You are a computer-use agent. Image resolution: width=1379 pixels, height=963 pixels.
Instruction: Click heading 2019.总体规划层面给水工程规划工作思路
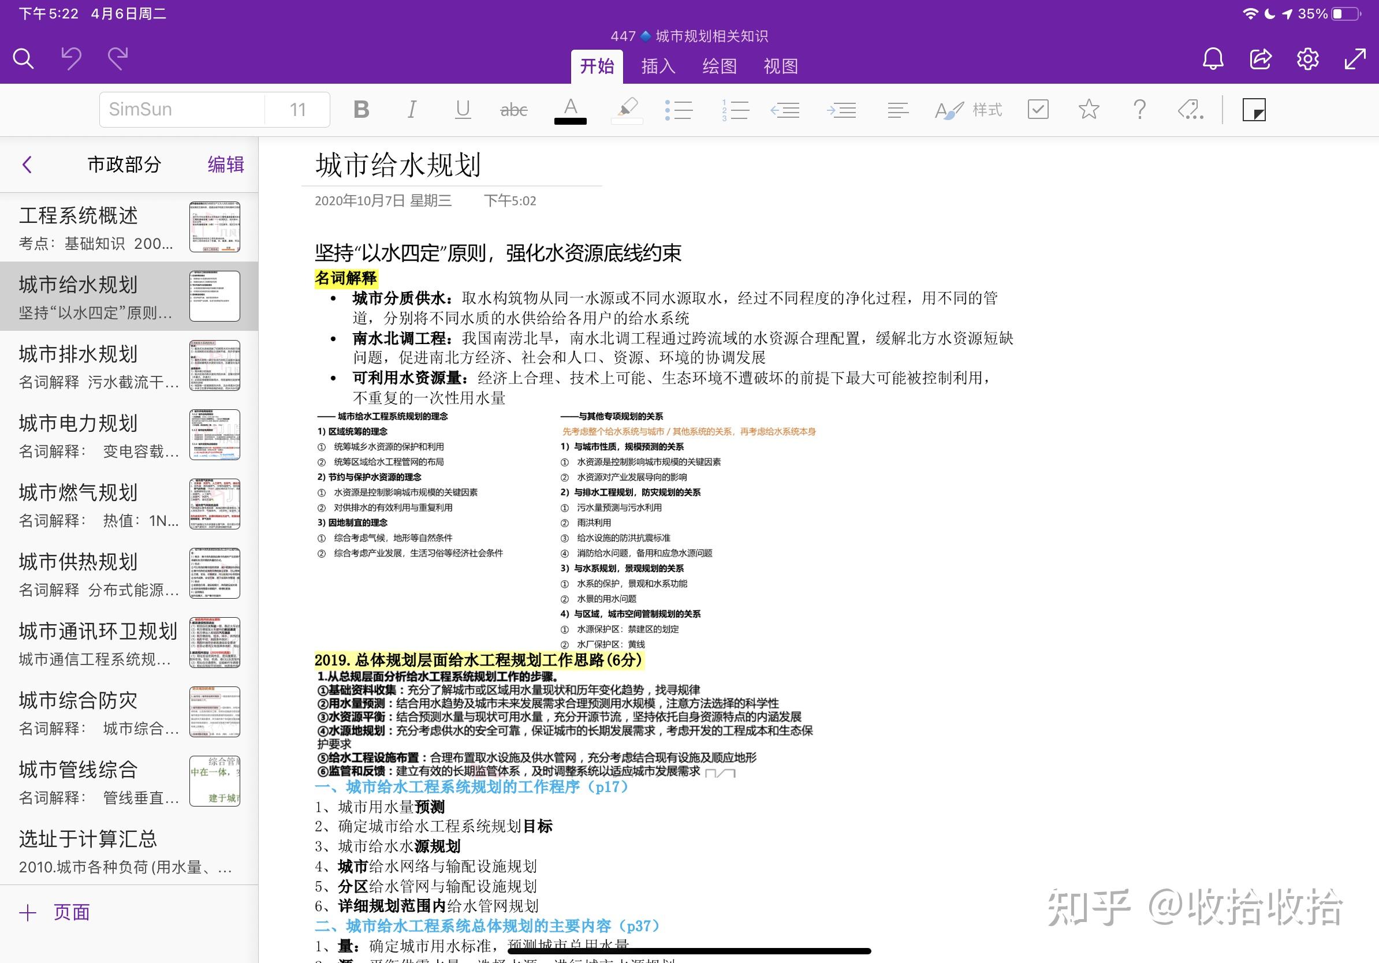(x=479, y=660)
